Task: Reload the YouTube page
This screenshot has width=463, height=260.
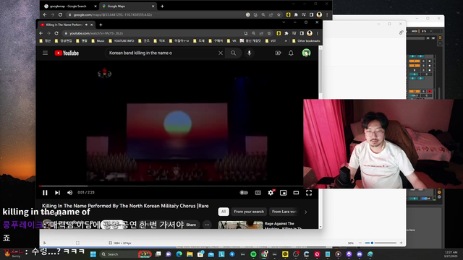Action: (56, 33)
